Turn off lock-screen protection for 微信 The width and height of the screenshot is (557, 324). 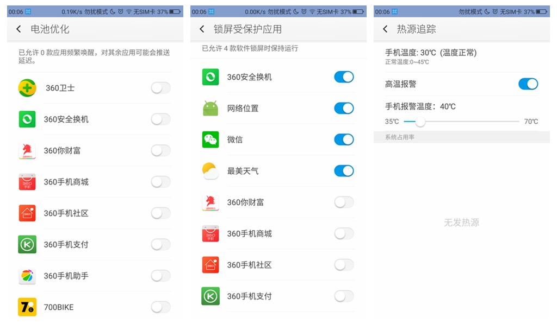coord(344,139)
